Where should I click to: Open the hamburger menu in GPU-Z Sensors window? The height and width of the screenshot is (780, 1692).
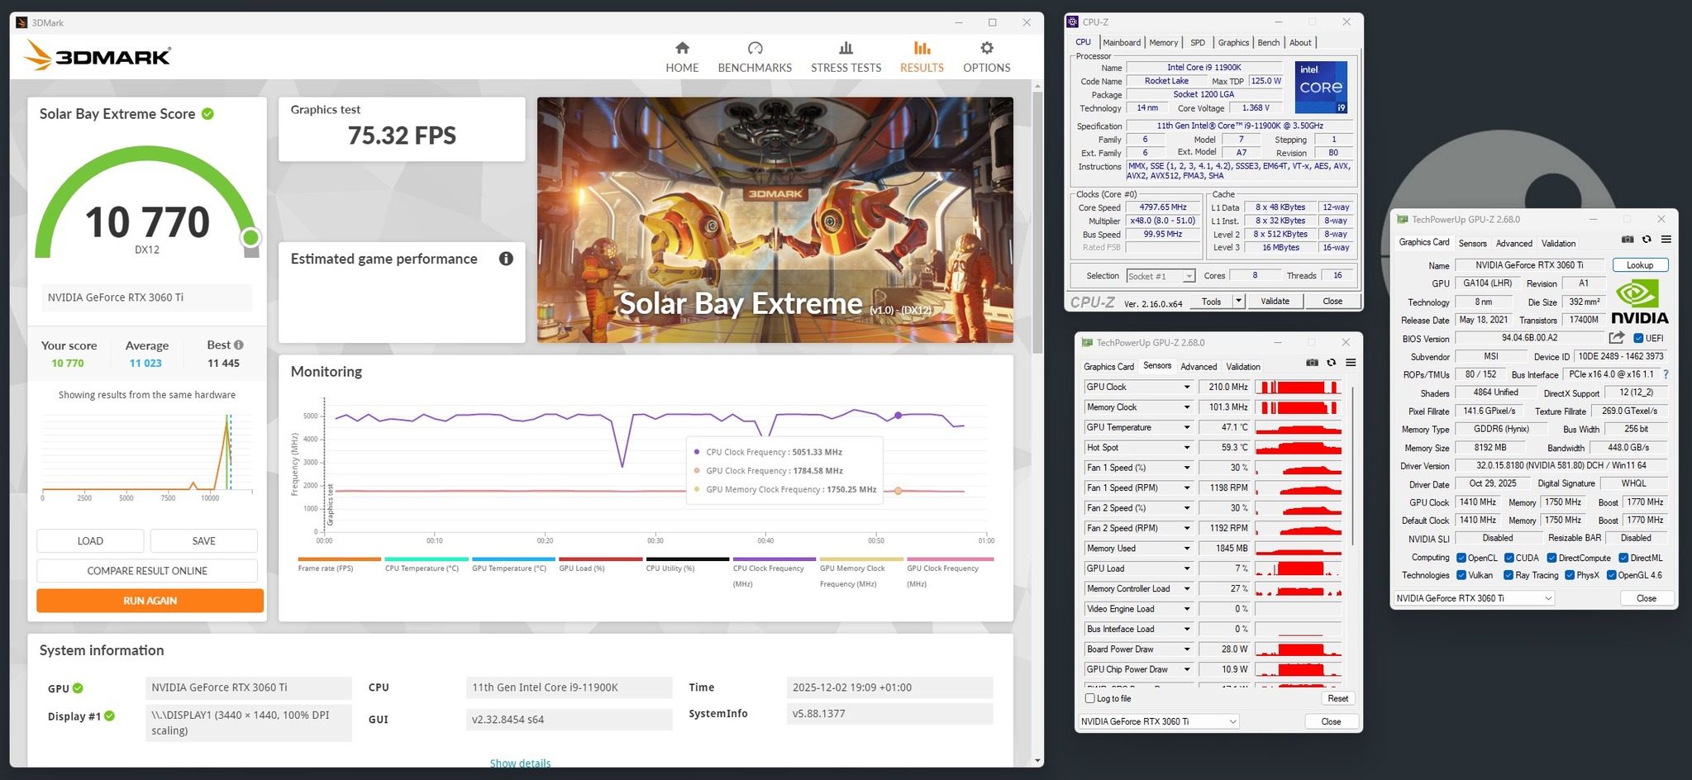[x=1351, y=363]
